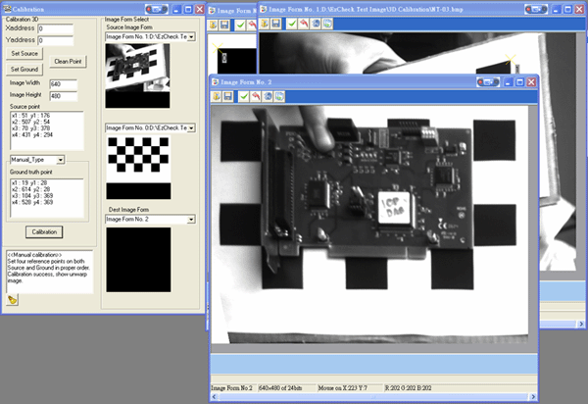The image size is (588, 404).
Task: Click blue globe icon in Image Form No. 2
Action: 268,96
